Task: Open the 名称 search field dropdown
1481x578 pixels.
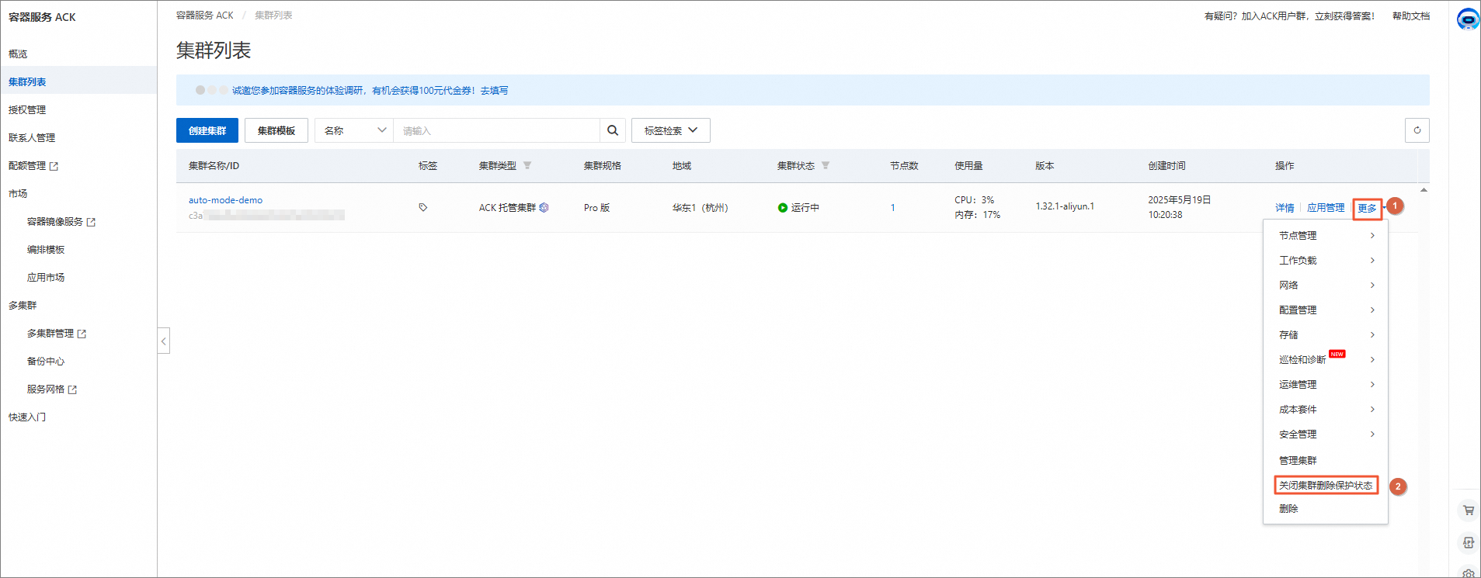Action: pyautogui.click(x=354, y=130)
